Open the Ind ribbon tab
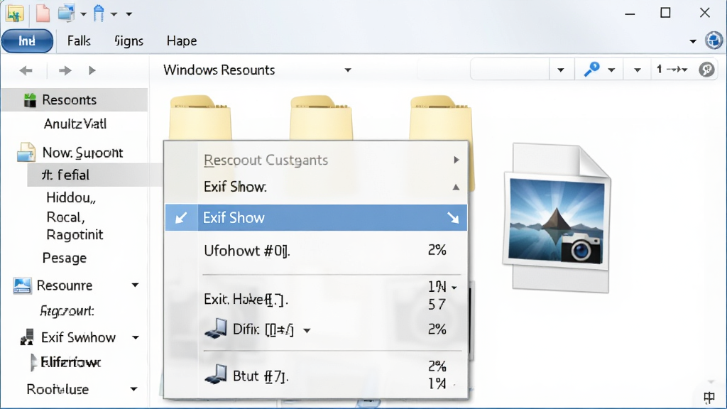Viewport: 727px width, 409px height. 27,40
